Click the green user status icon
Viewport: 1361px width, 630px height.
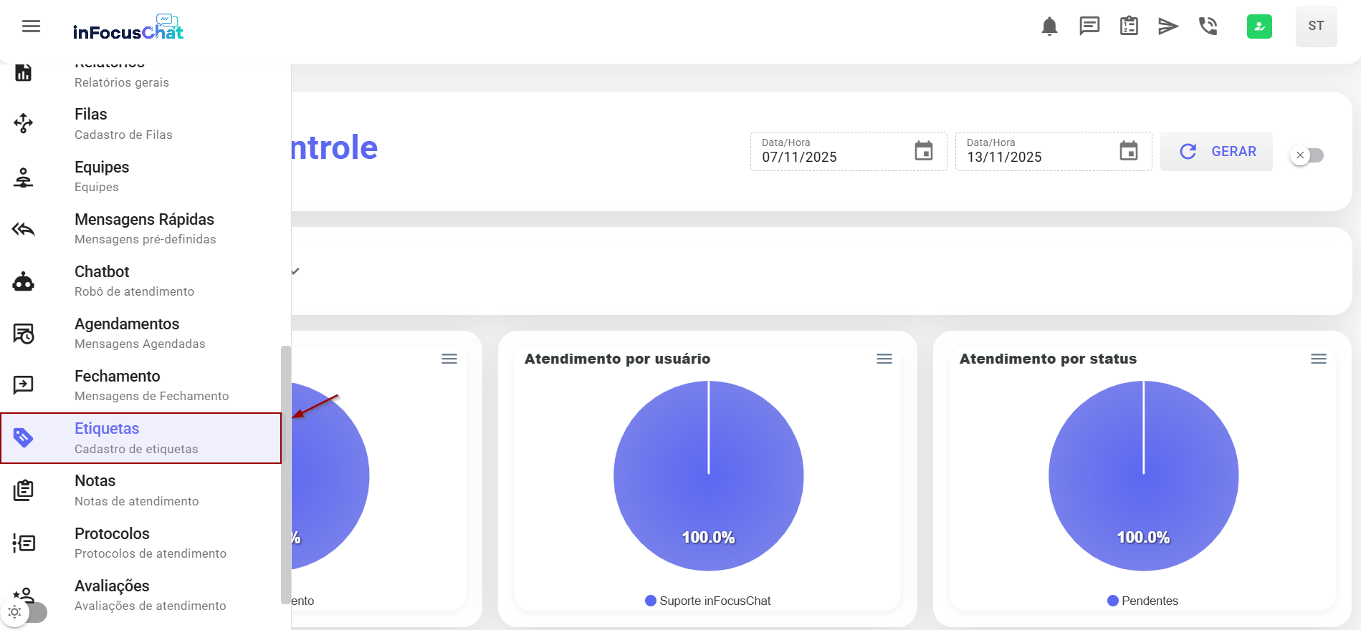point(1259,26)
